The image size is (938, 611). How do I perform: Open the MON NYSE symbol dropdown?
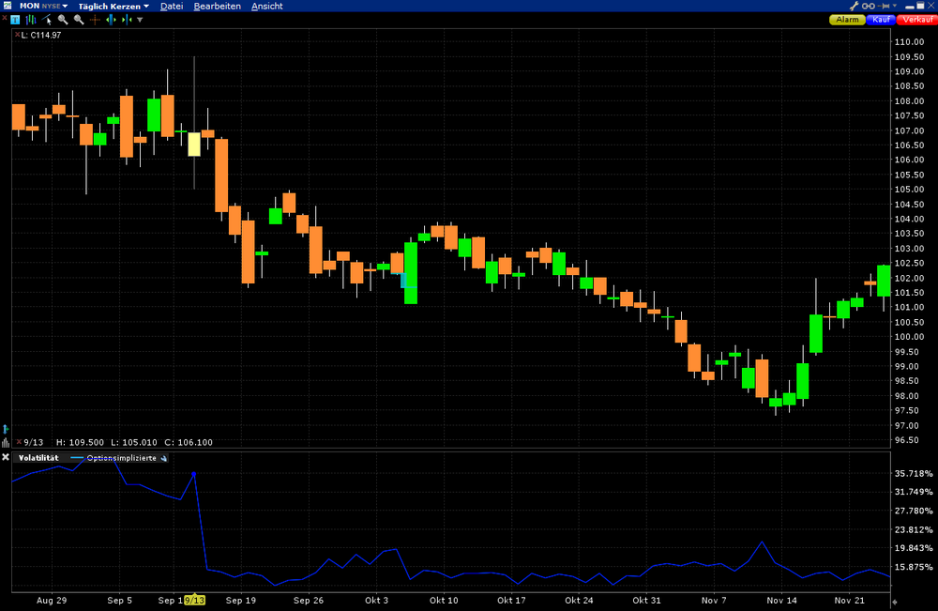tap(43, 6)
